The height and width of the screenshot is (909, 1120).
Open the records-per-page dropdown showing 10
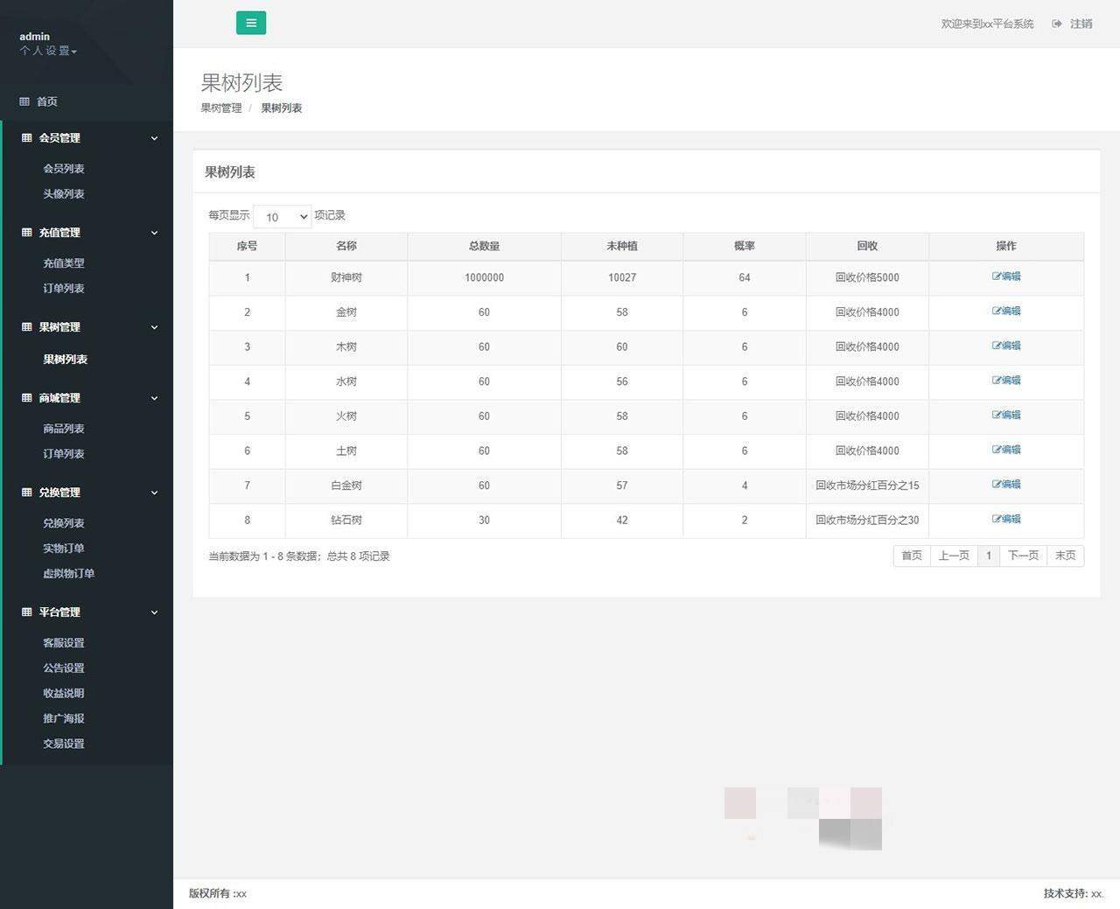(x=282, y=216)
